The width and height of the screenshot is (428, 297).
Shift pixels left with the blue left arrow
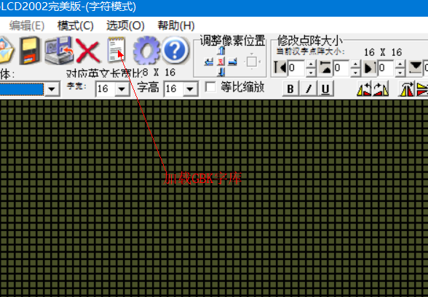coord(209,62)
